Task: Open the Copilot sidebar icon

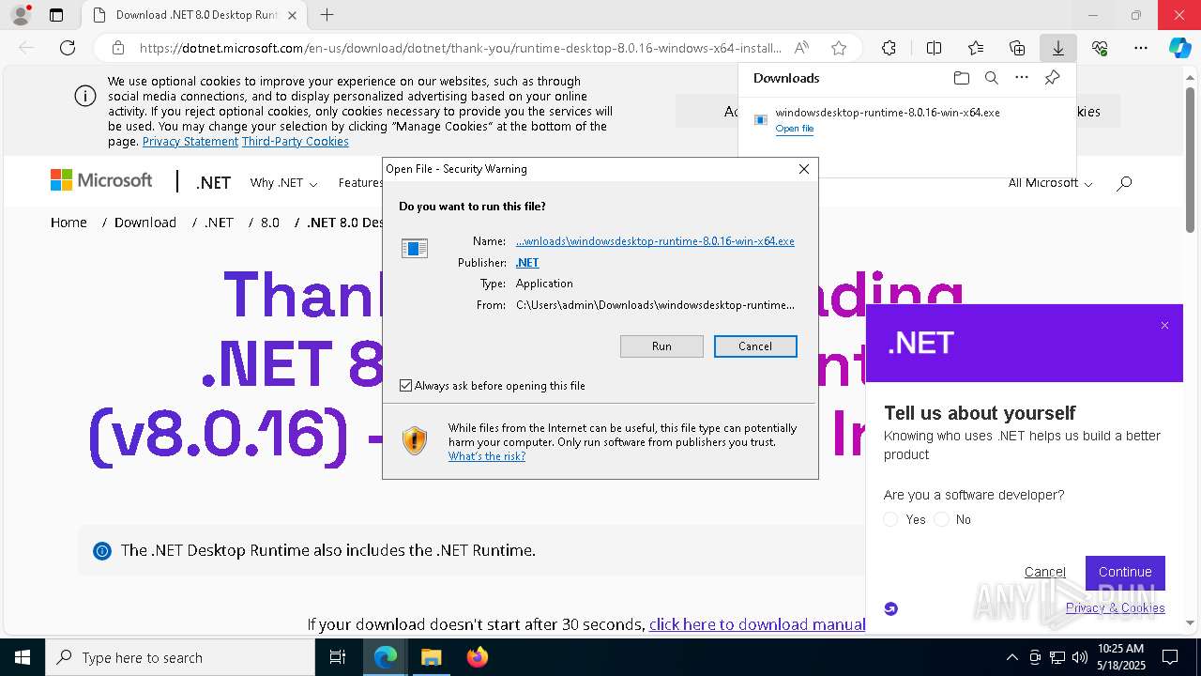Action: tap(1179, 48)
